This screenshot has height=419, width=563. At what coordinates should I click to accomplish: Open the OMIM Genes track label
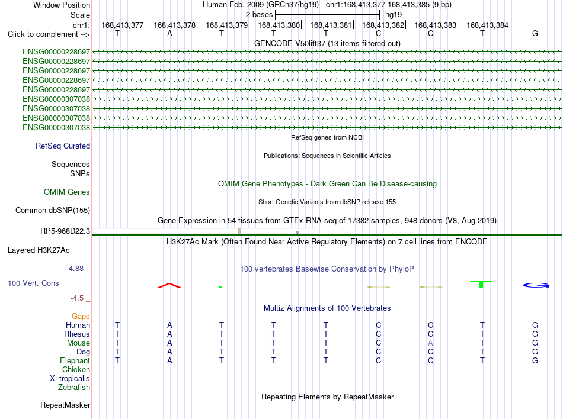(x=67, y=192)
